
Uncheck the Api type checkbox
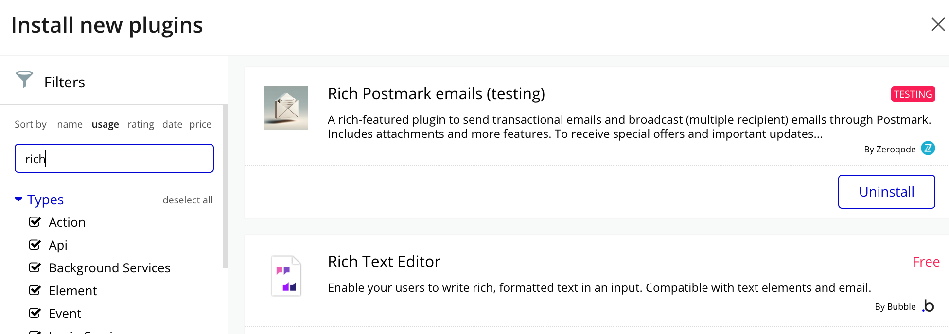(x=35, y=245)
